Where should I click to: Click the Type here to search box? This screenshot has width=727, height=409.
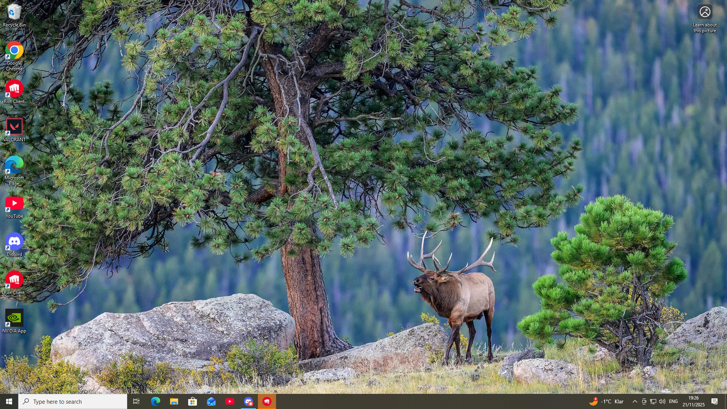73,401
